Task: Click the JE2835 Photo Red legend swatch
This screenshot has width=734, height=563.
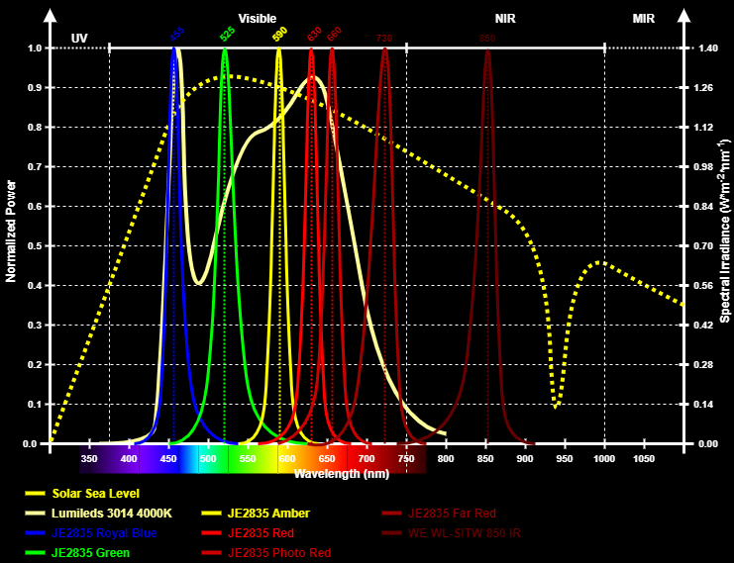Action: point(211,553)
